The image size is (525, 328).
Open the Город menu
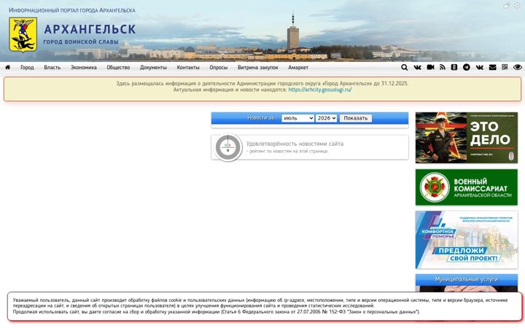click(27, 68)
